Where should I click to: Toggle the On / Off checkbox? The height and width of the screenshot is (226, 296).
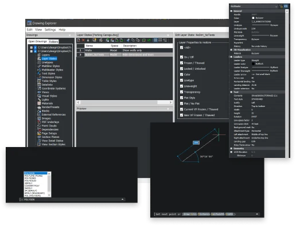(181, 57)
